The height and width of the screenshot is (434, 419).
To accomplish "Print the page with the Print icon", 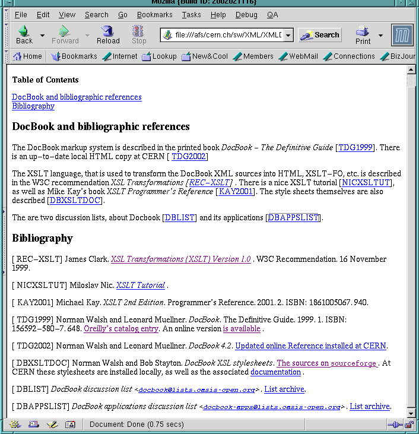I will click(363, 35).
